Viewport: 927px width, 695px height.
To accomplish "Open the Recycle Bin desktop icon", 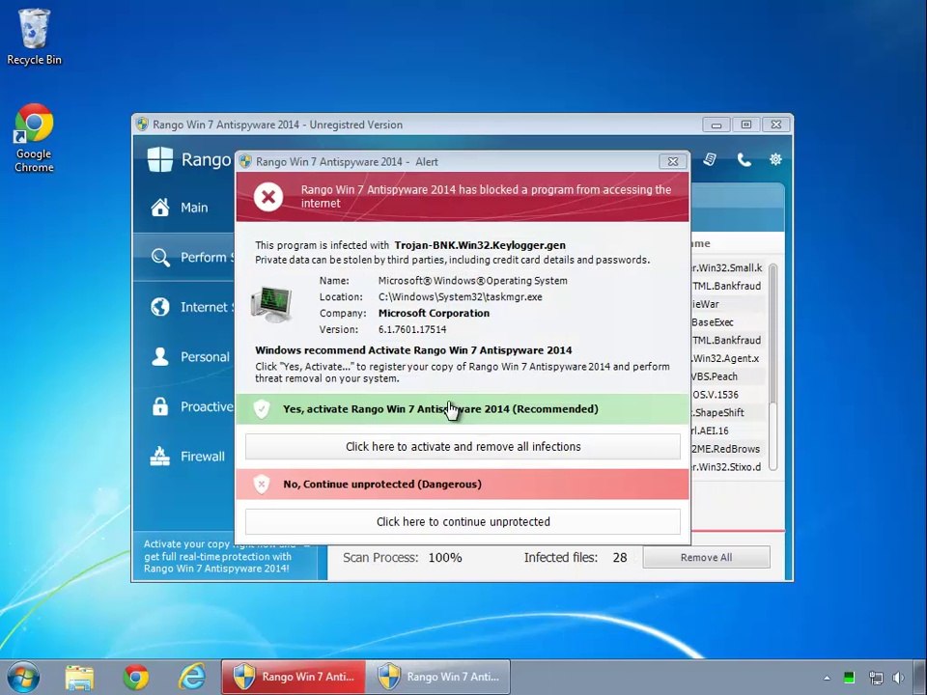I will (x=34, y=37).
